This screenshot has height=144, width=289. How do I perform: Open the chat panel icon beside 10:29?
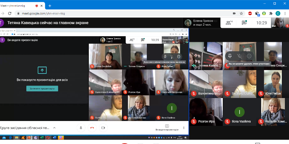[x=244, y=23]
